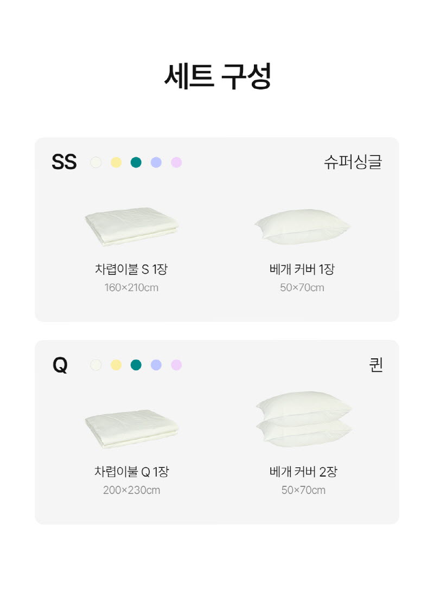434x611 pixels.
Task: Open the Q comforter product image
Action: [132, 428]
